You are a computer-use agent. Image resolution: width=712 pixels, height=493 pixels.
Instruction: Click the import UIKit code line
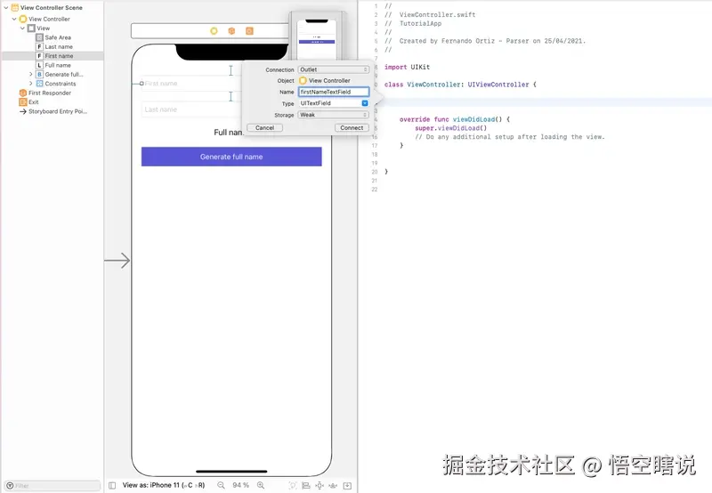(x=407, y=67)
